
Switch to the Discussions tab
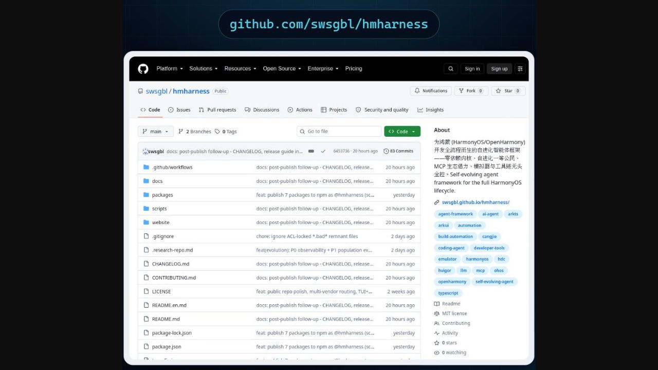(x=262, y=110)
